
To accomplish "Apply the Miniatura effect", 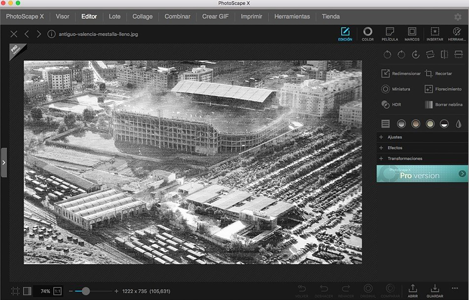I will point(396,89).
